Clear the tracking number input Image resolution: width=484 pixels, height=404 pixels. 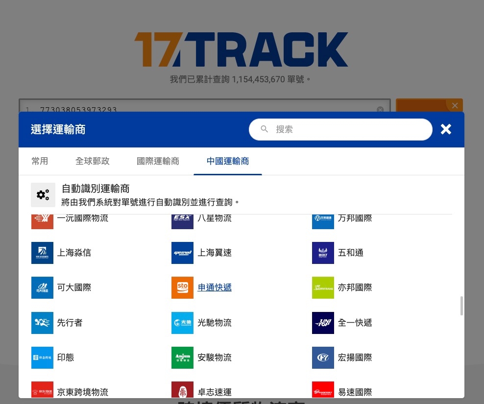tap(380, 109)
